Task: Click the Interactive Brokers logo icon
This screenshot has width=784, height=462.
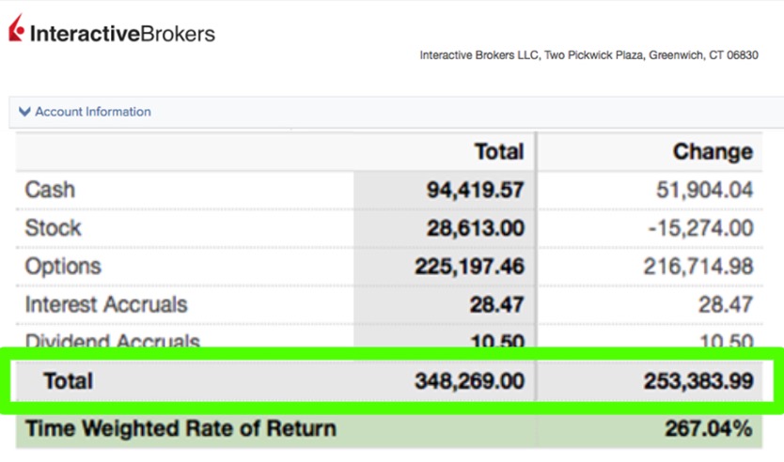Action: coord(17,32)
